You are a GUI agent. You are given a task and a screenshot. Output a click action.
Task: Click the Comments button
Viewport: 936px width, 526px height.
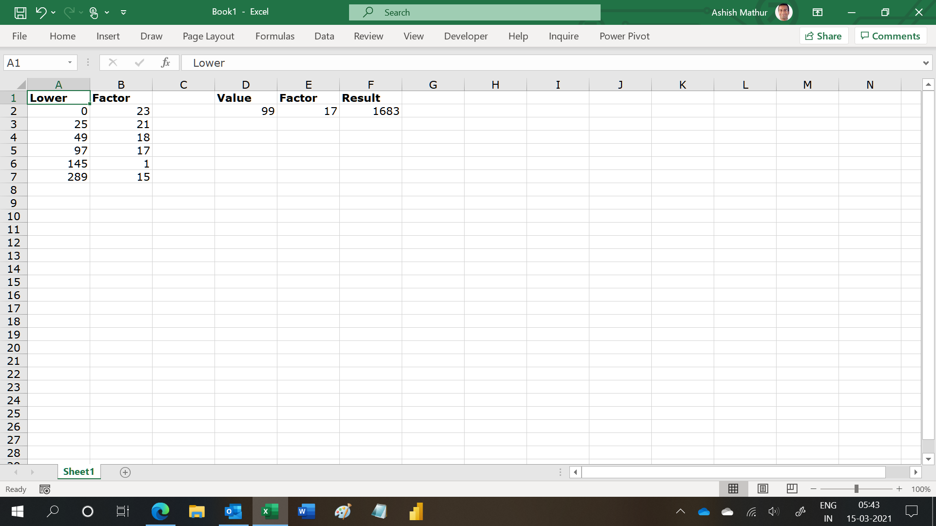pos(891,36)
